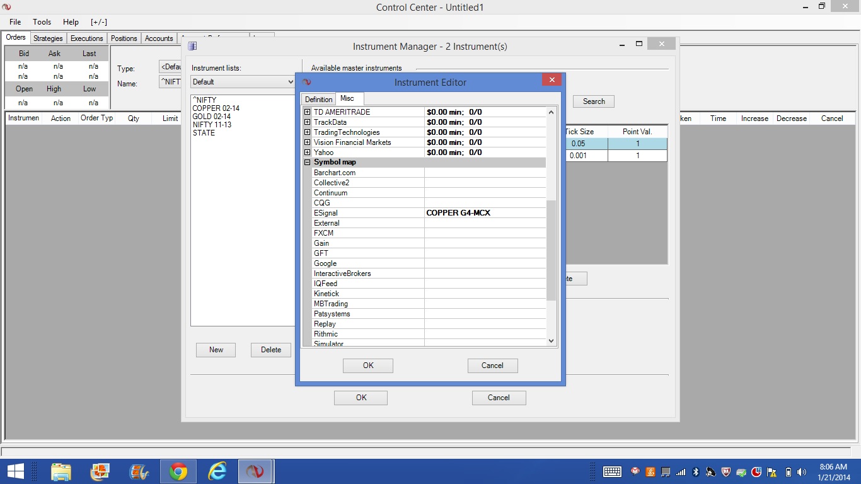This screenshot has height=484, width=861.
Task: Click the orange Java tray icon
Action: point(650,472)
